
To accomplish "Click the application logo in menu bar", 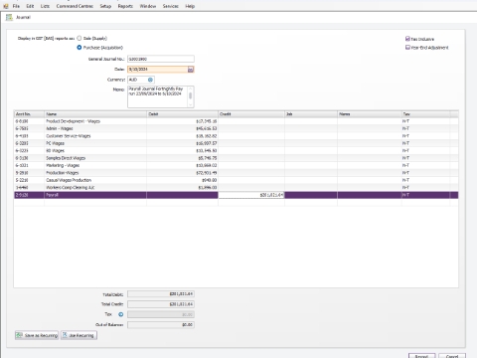I will (x=6, y=6).
